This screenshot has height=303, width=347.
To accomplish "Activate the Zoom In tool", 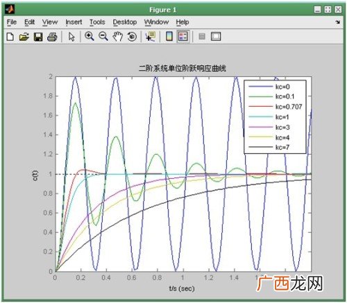I will [x=90, y=37].
